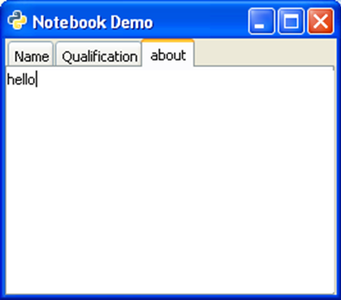The height and width of the screenshot is (300, 341).
Task: Close the Notebook Demo window
Action: click(321, 21)
